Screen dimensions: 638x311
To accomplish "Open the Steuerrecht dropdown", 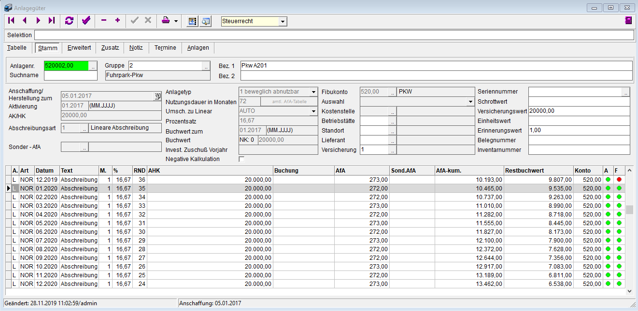I will point(283,21).
